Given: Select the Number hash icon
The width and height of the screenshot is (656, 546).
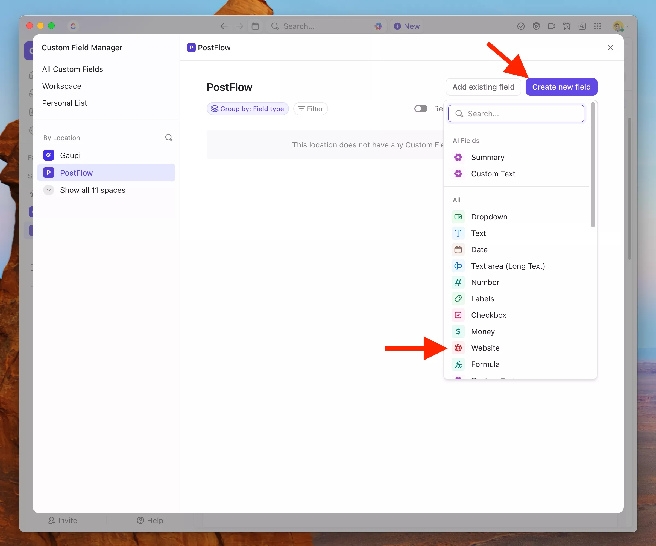Looking at the screenshot, I should click(458, 282).
